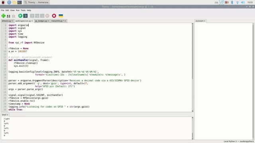Open the Bluetooth tray menu

point(232,2)
